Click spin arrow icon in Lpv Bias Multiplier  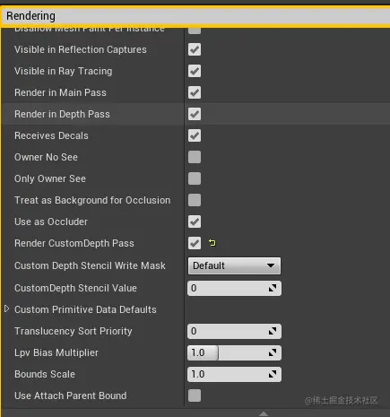273,352
